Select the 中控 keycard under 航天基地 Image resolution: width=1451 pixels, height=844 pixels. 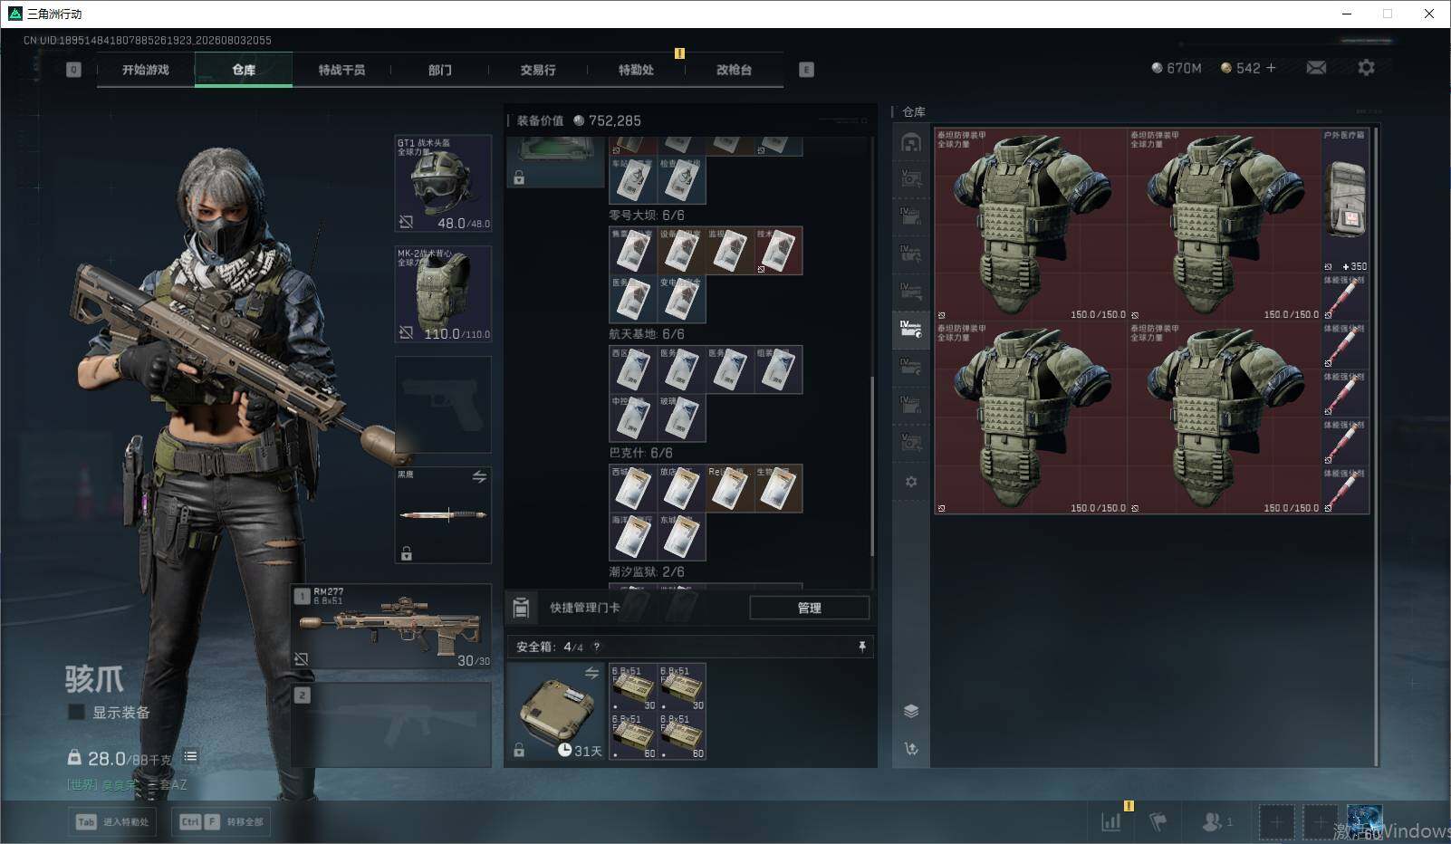point(633,418)
